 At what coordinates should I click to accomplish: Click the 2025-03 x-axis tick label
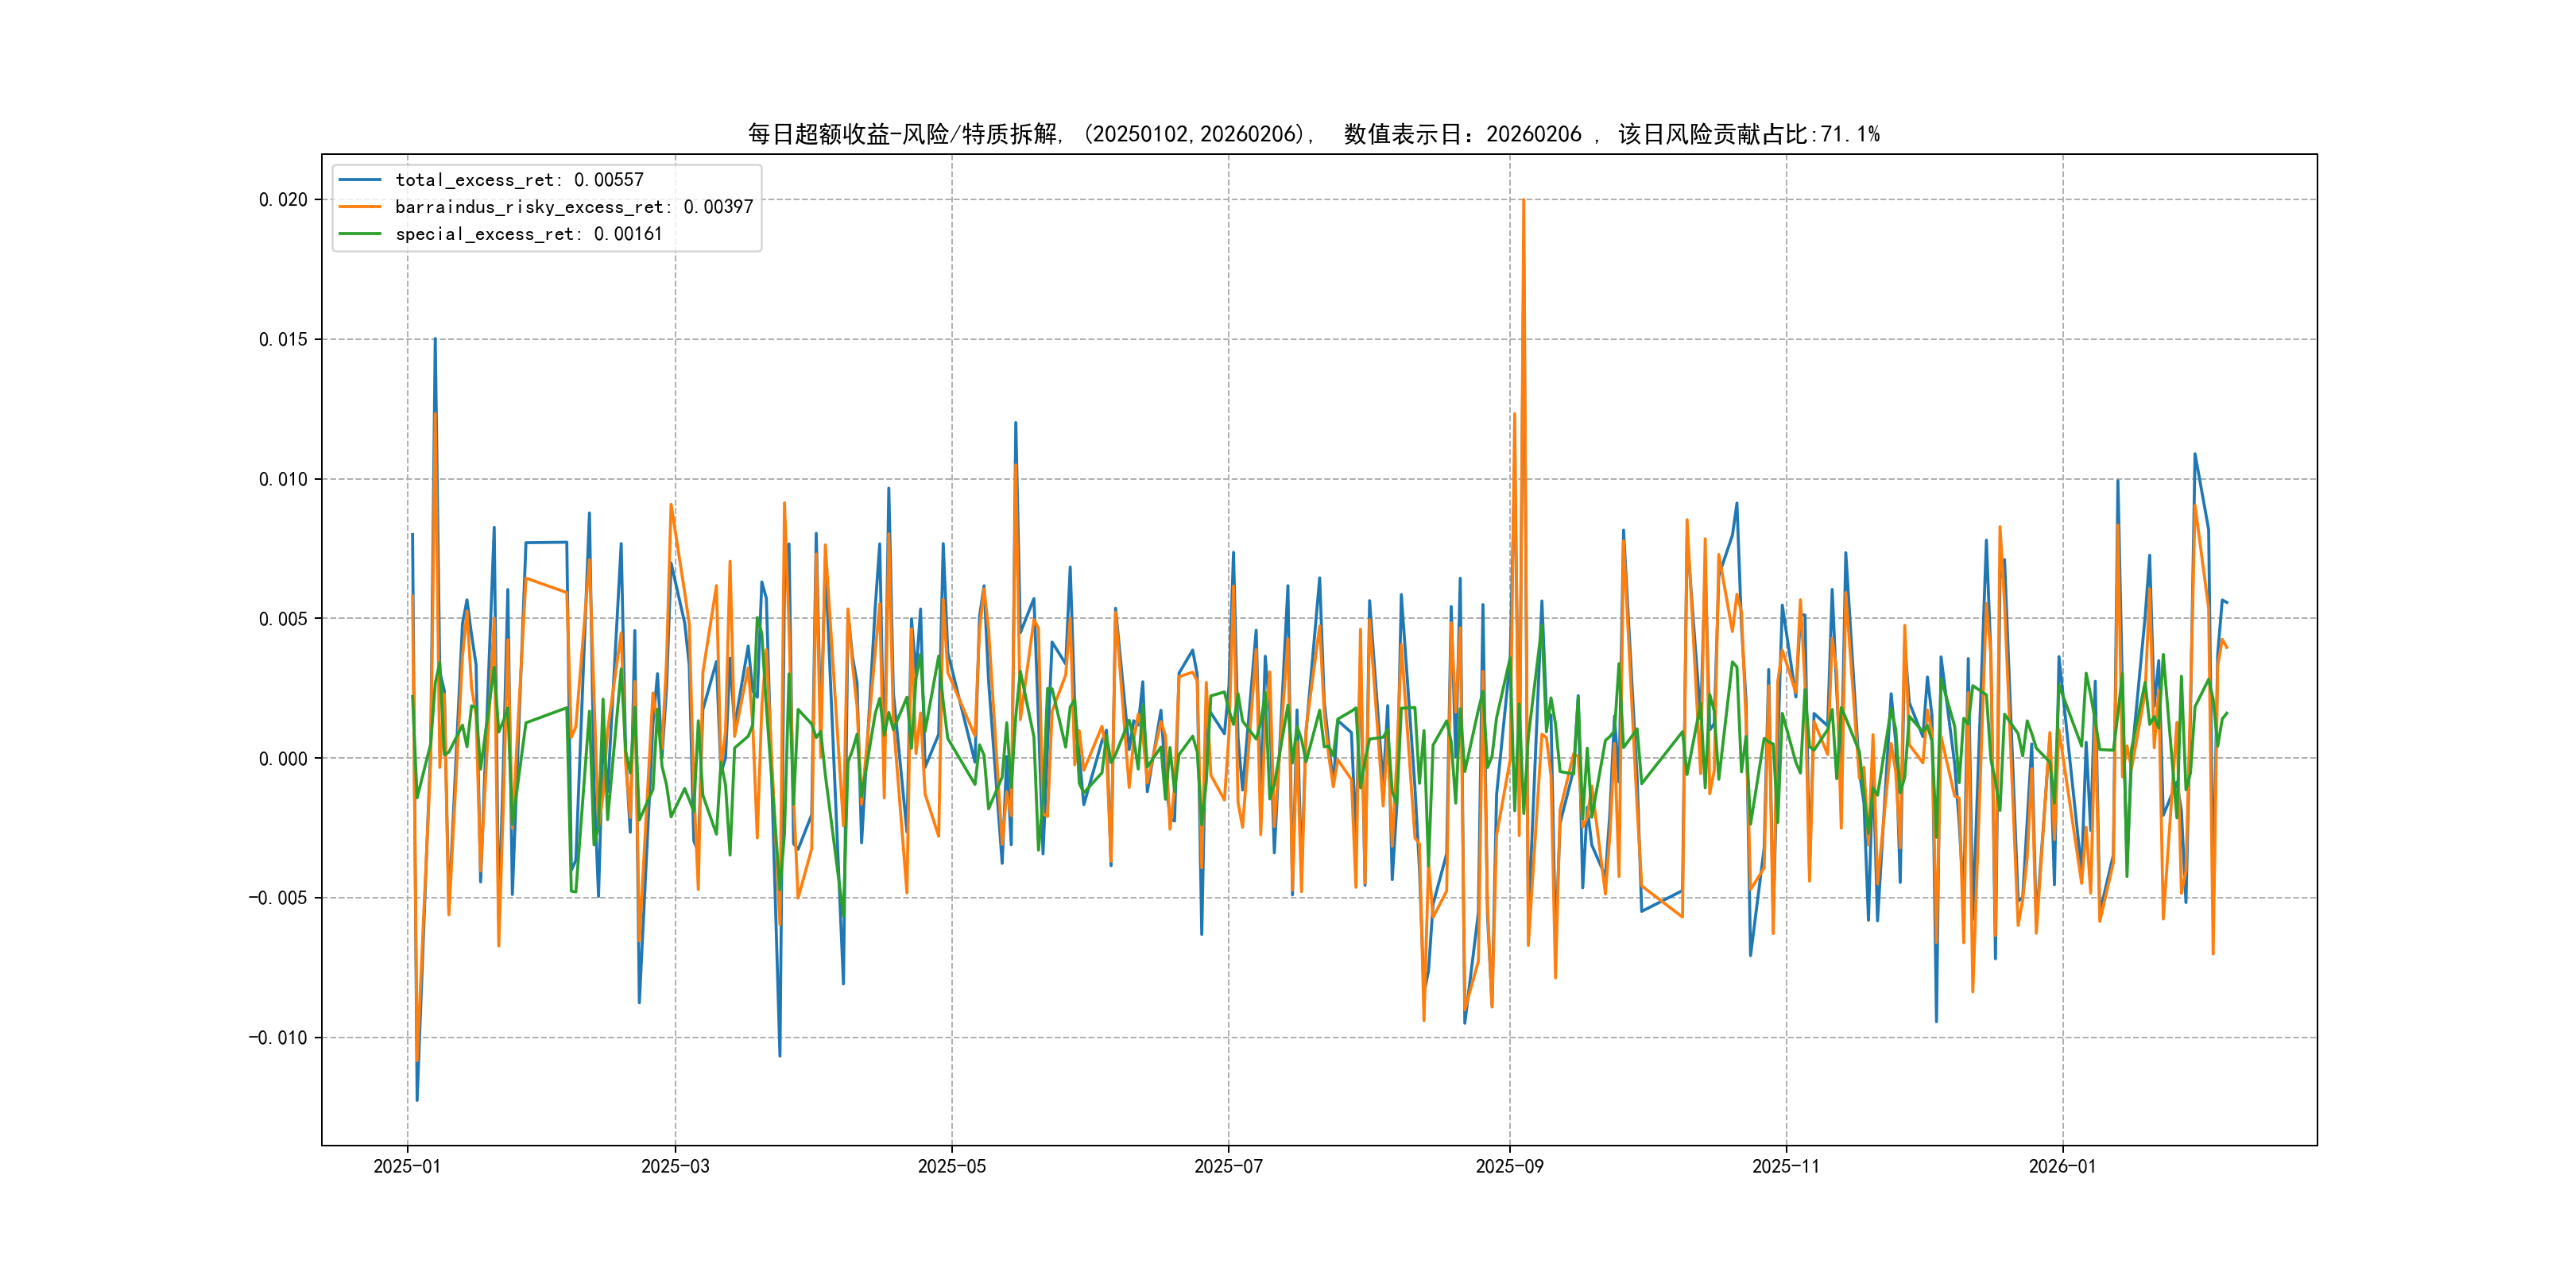pyautogui.click(x=675, y=1166)
